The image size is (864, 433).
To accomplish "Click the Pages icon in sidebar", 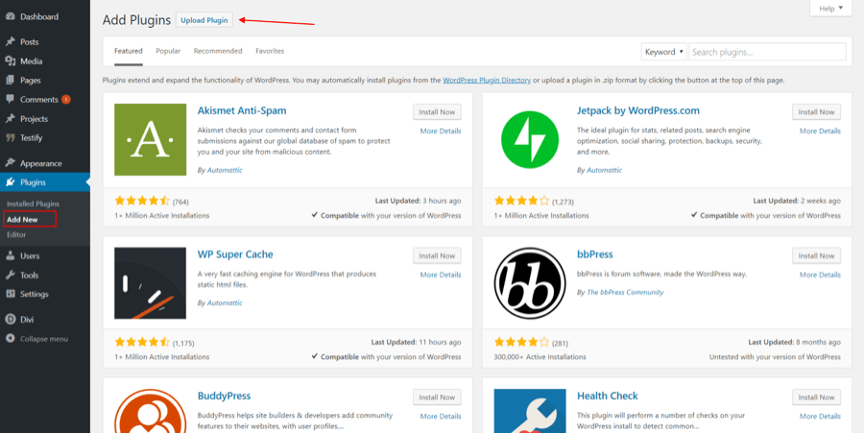I will pyautogui.click(x=10, y=81).
